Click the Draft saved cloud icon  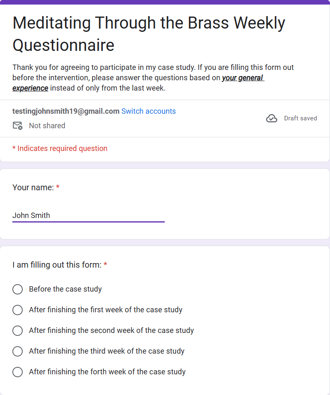tap(271, 119)
